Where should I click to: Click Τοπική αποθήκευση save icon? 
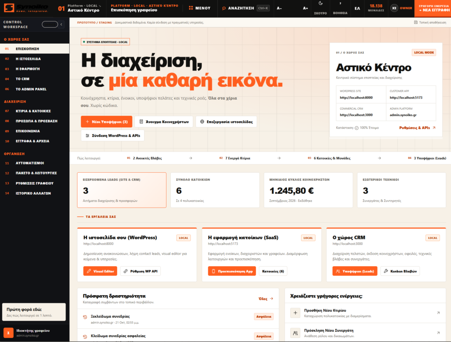coord(416,22)
